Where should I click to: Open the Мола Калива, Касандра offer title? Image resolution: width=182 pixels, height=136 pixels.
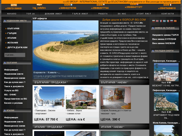(x=166, y=123)
